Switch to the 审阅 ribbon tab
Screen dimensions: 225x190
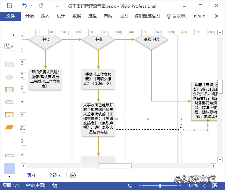(x=108, y=16)
